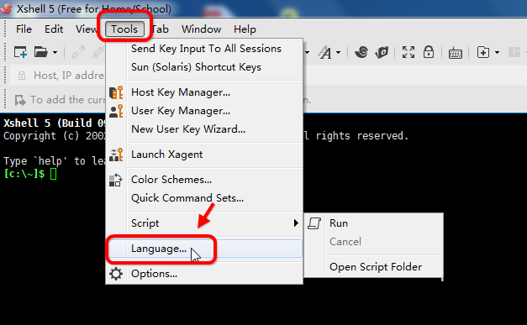Screen dimensions: 527x325
Task: Expand the arrow beside Open folder icon
Action: 55,53
